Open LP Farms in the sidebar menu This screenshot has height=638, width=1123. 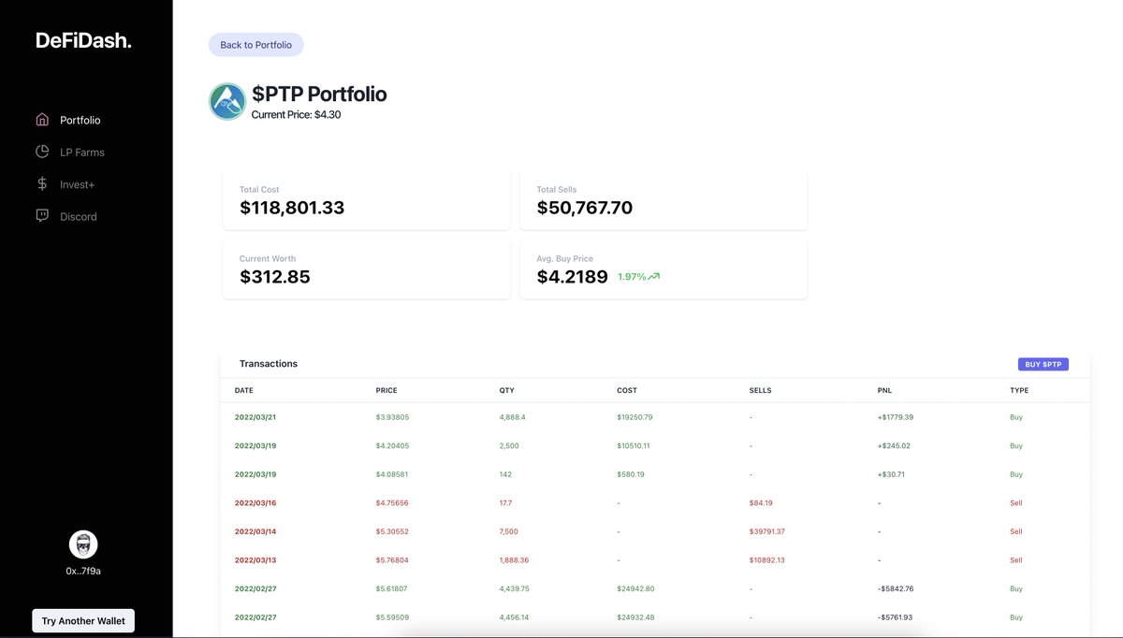click(82, 152)
